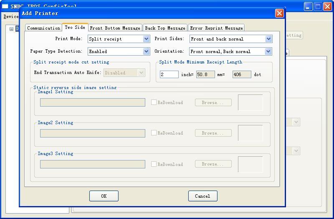This screenshot has height=219, width=334.
Task: Expand the Orientation combo box
Action: pos(231,51)
